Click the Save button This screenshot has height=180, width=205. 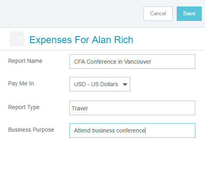(x=189, y=14)
